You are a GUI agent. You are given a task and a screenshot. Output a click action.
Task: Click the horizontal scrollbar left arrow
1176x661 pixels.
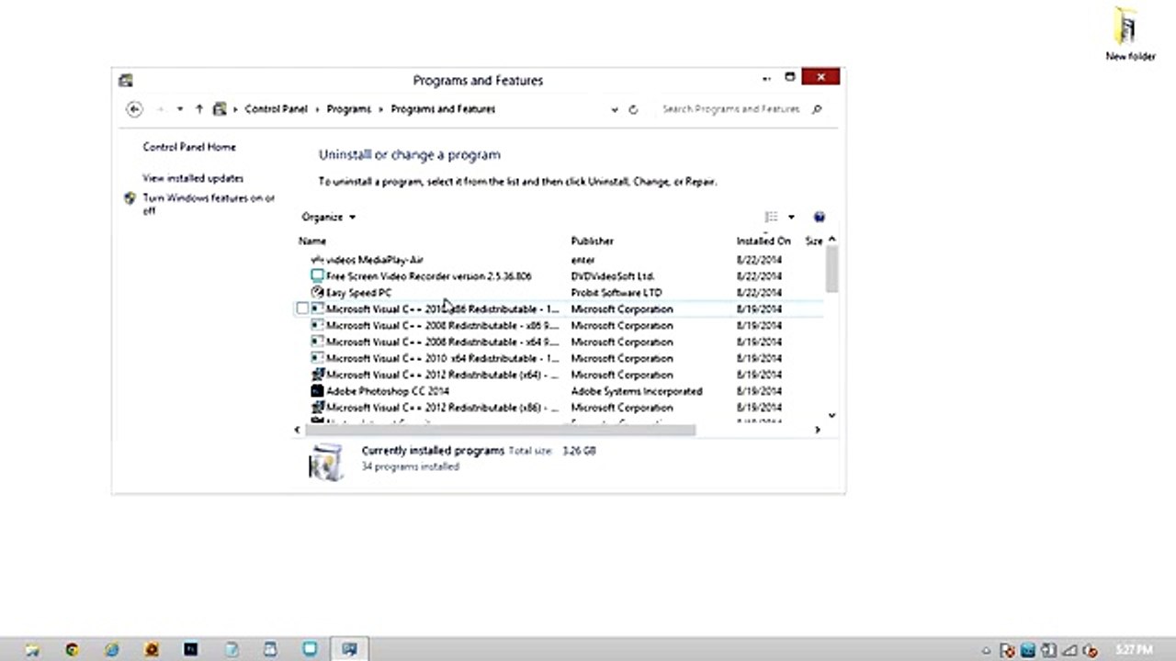(297, 430)
